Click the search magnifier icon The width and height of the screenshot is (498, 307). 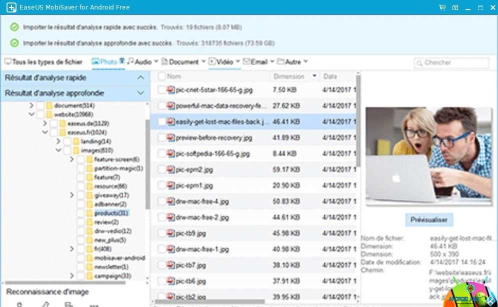tap(419, 63)
